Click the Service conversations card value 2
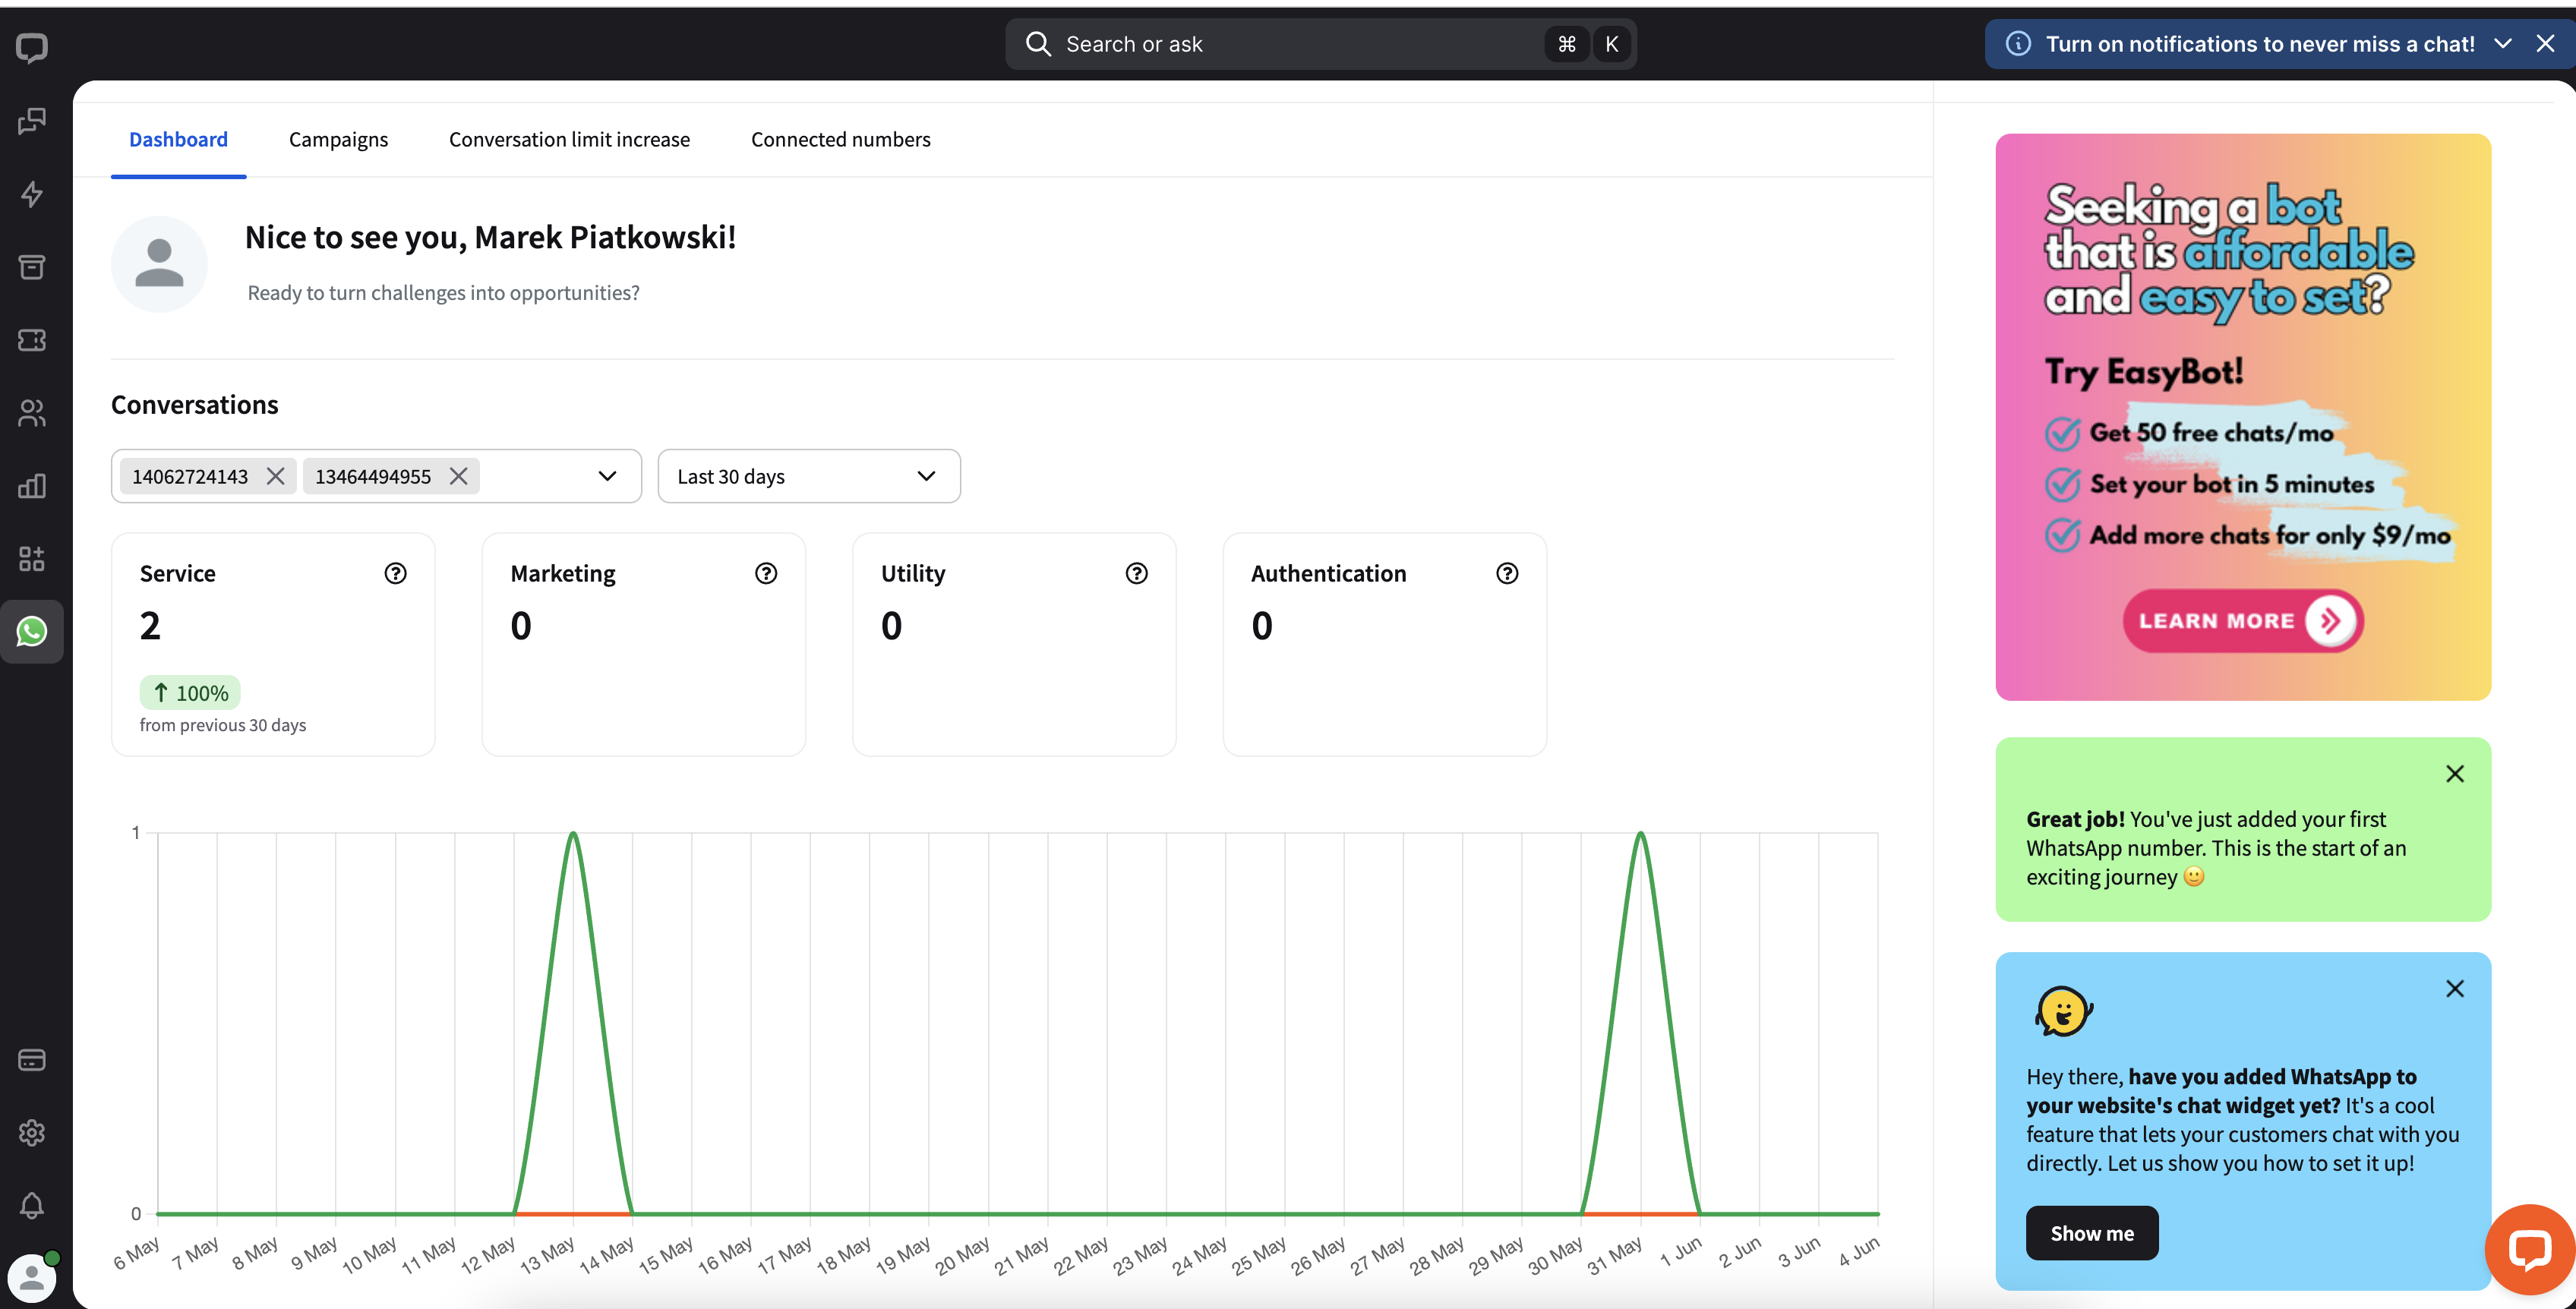The width and height of the screenshot is (2576, 1309). [150, 626]
